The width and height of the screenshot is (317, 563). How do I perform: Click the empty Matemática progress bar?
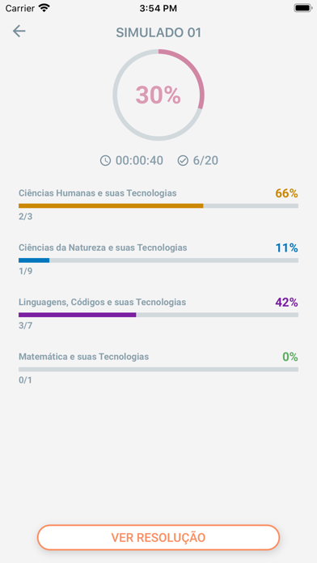[x=158, y=370]
